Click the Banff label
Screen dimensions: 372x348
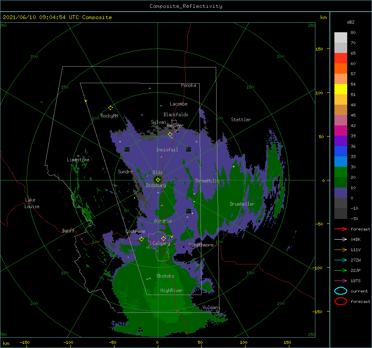point(68,230)
